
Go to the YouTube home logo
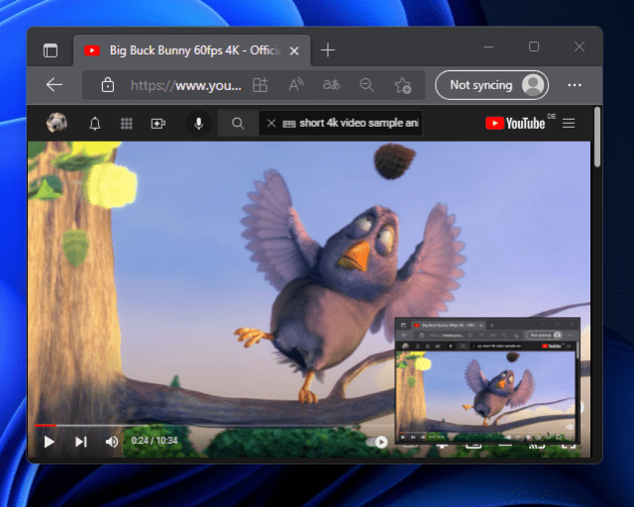click(x=515, y=123)
